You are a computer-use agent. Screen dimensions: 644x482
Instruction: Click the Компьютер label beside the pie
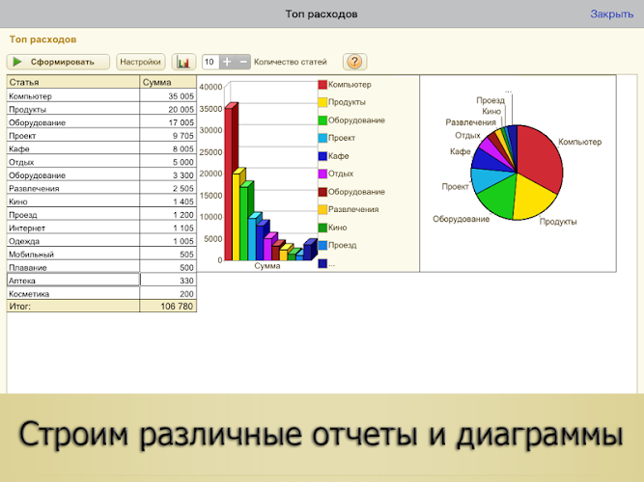pos(580,142)
